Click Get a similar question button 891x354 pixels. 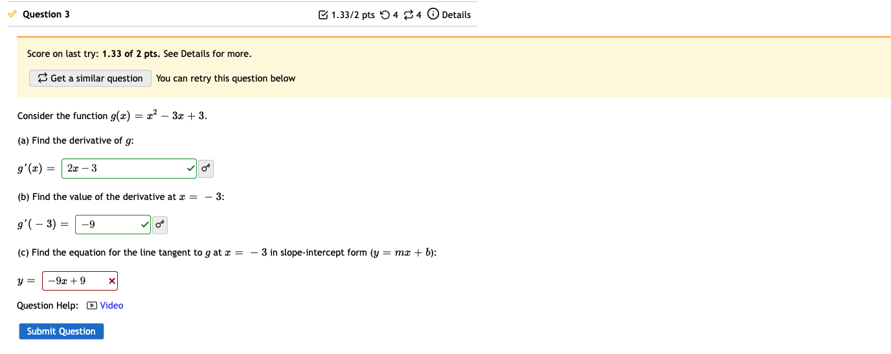click(90, 78)
